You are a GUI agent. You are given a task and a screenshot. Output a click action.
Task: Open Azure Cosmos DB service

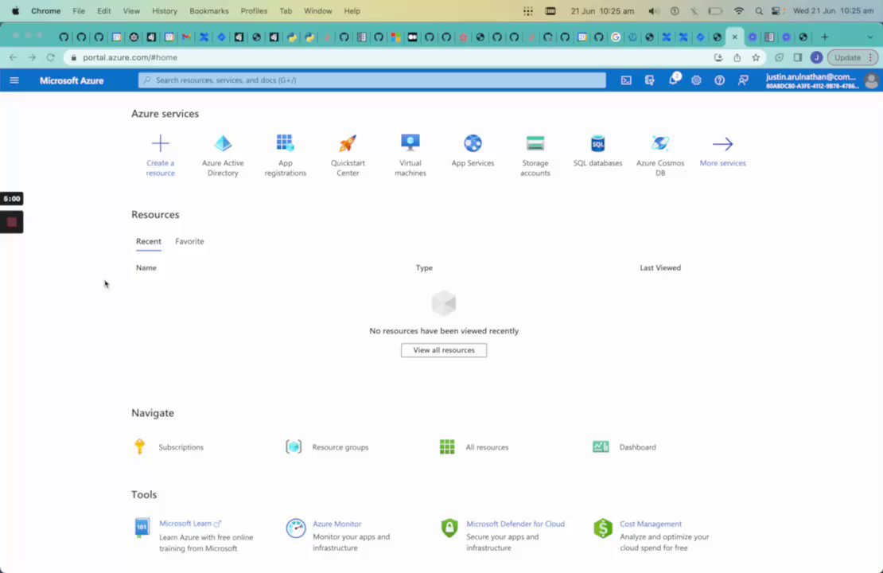click(x=660, y=143)
